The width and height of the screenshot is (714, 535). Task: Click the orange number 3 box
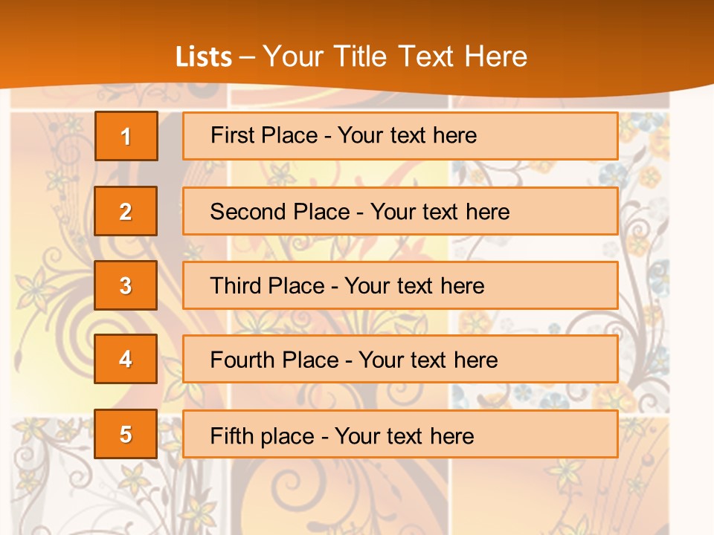coord(126,285)
